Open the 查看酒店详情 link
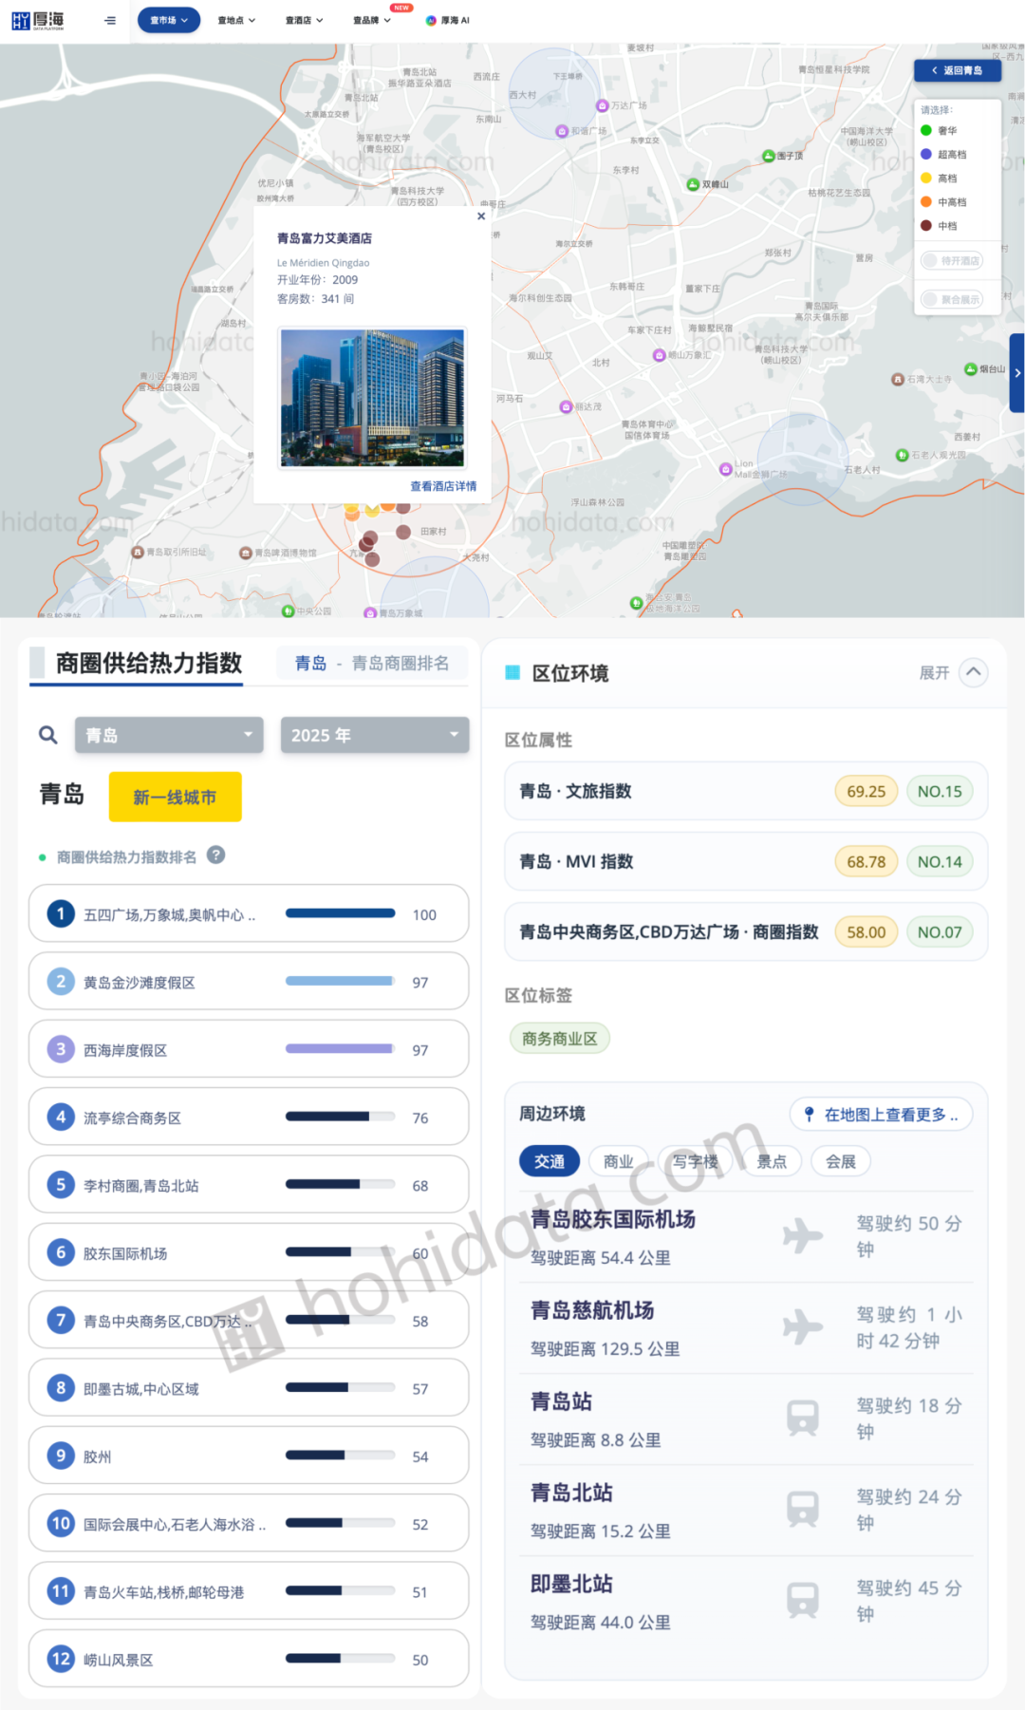 tap(443, 486)
